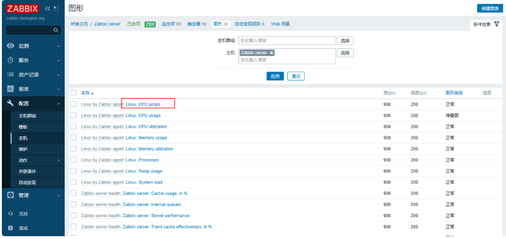This screenshot has width=506, height=239.
Task: Click the 应用 button
Action: [275, 76]
